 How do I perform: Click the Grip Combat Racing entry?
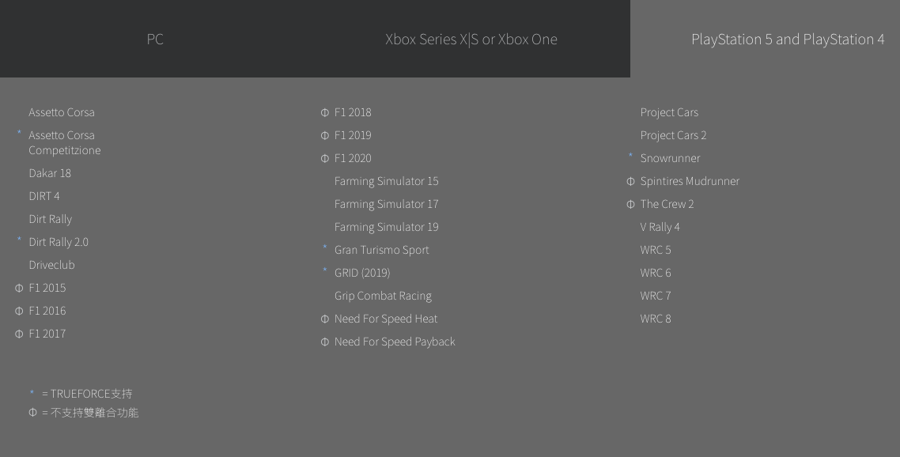point(383,296)
